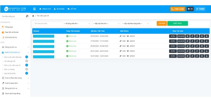View WHOIS for 22/02/2023 row
Viewport: 211px width, 98px height.
(x=131, y=36)
